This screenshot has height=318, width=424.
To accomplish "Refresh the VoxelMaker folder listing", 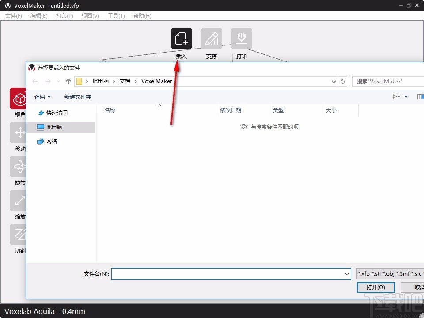I will pyautogui.click(x=343, y=81).
